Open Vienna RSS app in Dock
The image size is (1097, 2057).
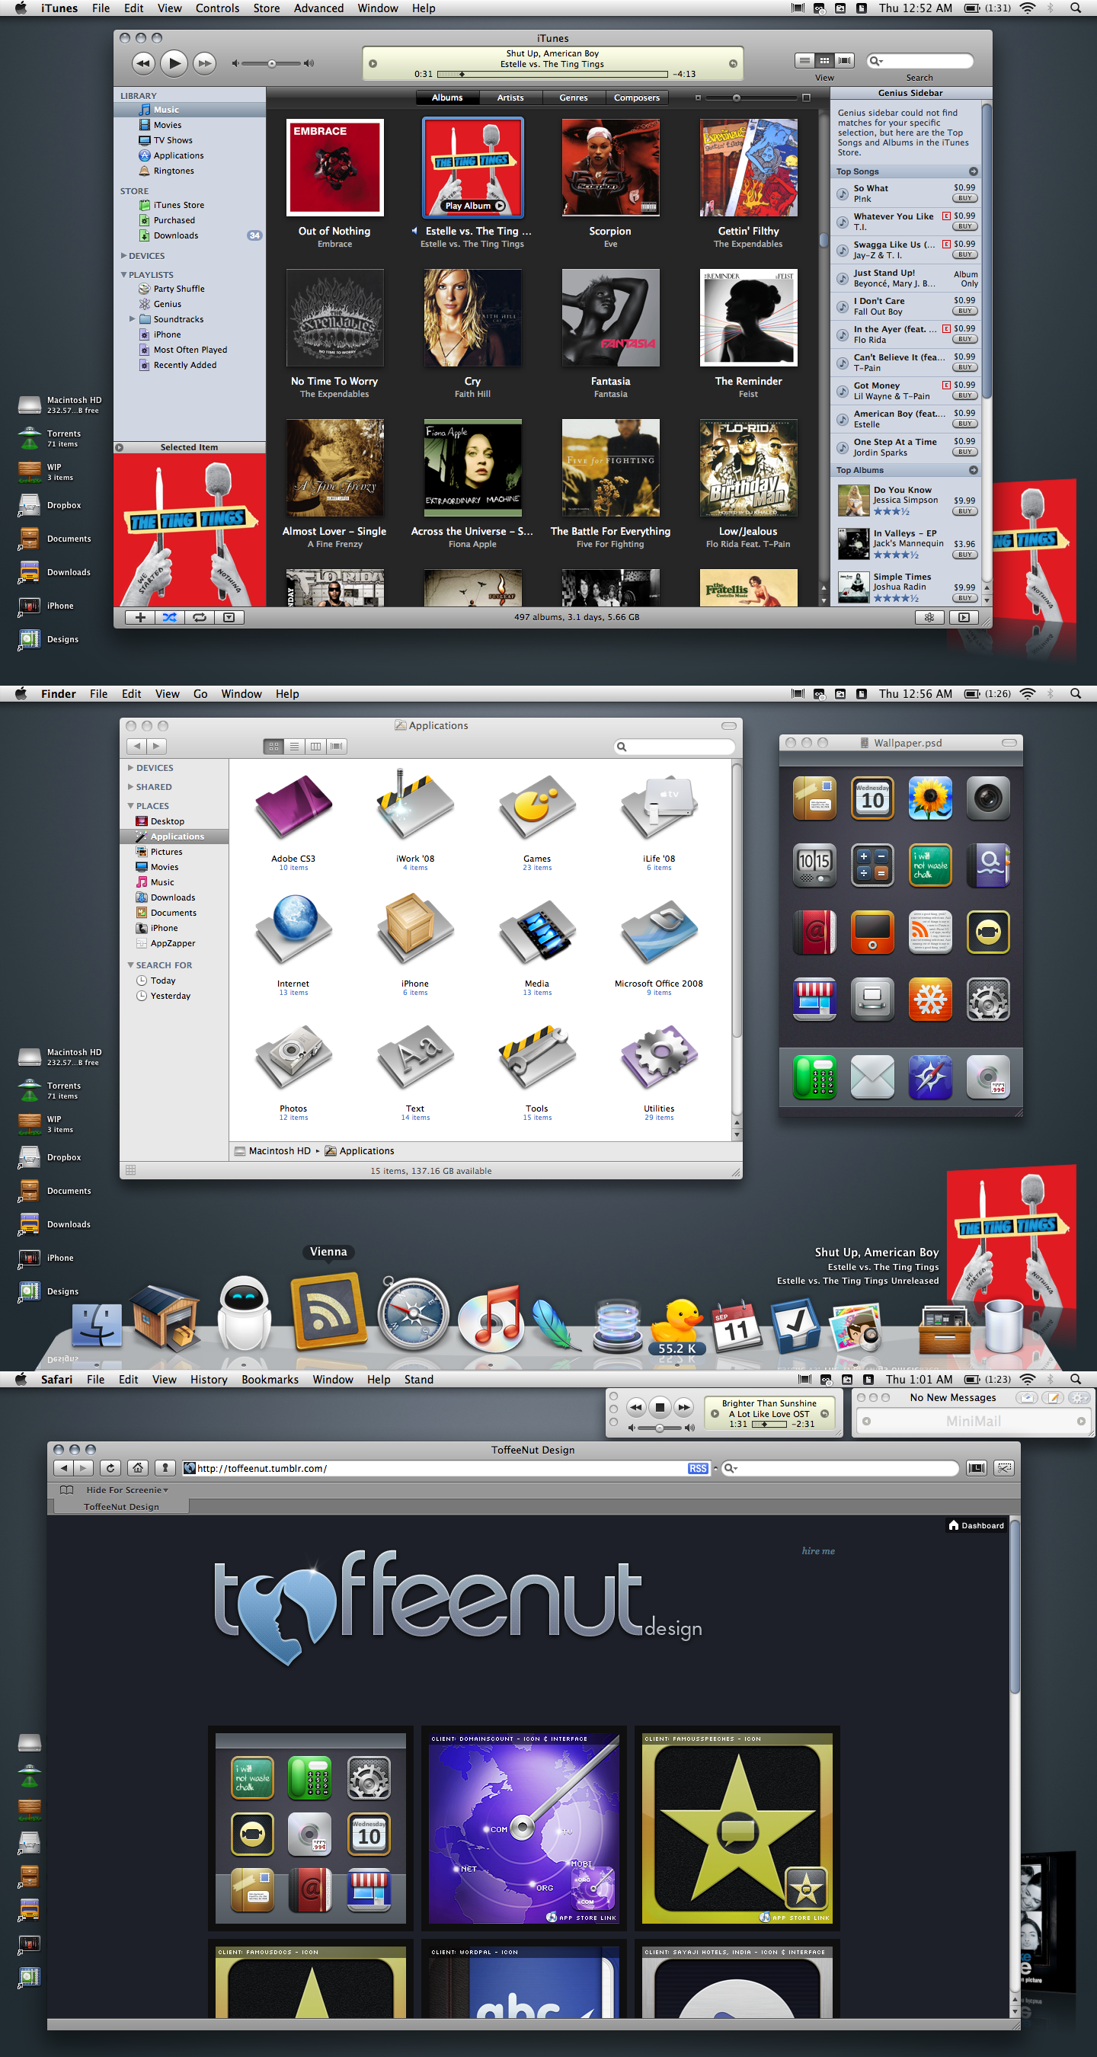coord(328,1313)
